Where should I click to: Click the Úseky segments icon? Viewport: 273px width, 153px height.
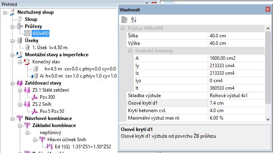[20, 41]
